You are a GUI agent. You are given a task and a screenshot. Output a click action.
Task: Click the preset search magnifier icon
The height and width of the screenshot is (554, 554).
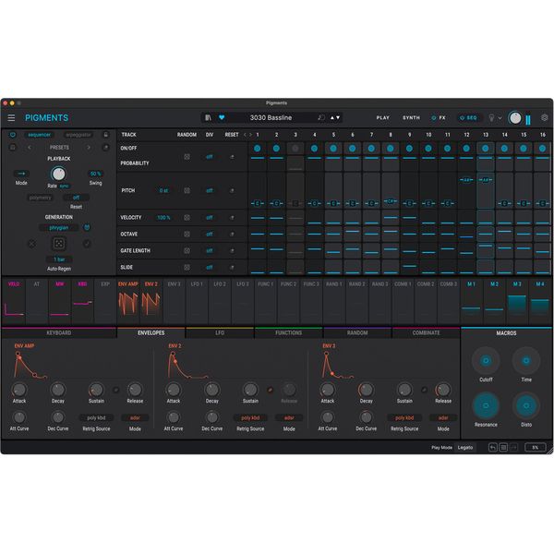pos(321,118)
